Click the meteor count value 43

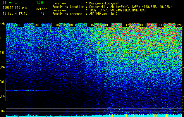tap(42, 13)
